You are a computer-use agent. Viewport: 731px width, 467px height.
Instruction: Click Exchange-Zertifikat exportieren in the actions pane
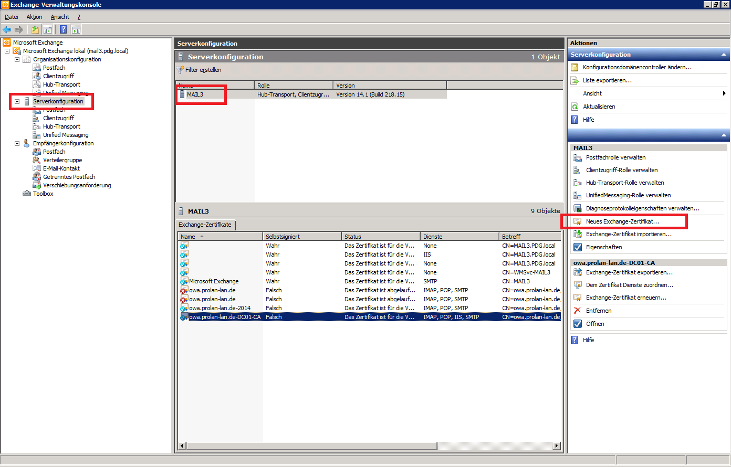click(629, 272)
